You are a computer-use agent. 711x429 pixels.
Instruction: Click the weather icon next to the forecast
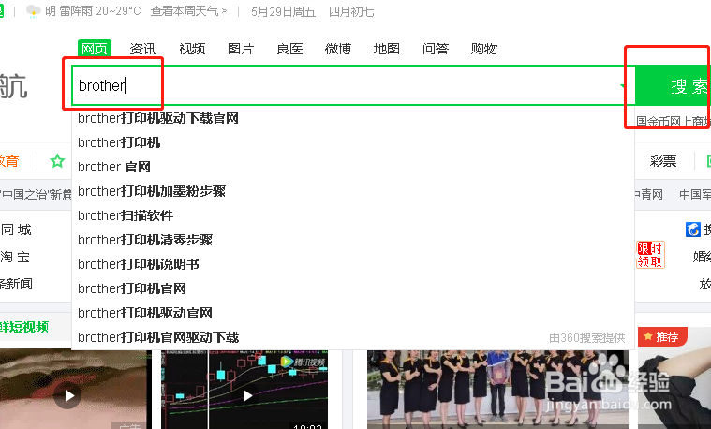[33, 11]
